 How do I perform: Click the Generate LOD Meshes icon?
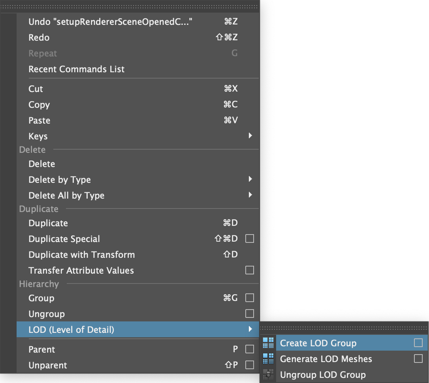[268, 359]
